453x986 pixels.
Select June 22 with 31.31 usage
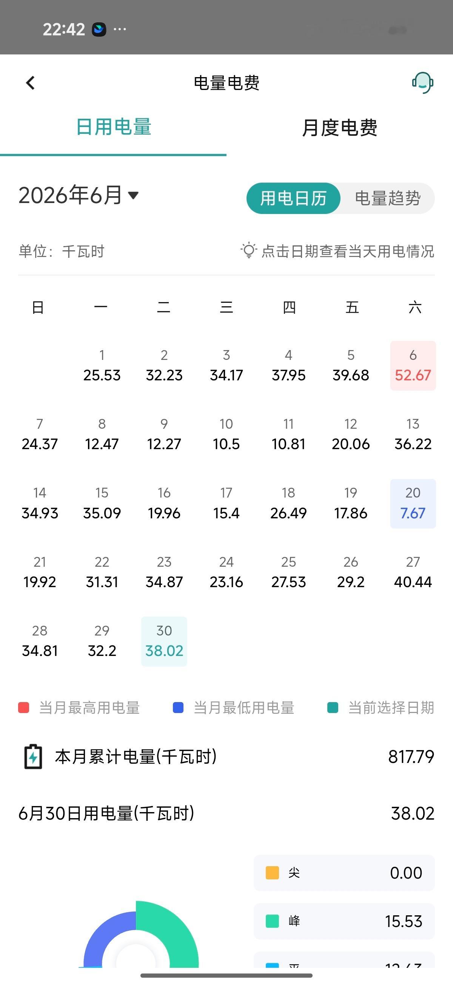click(x=102, y=572)
